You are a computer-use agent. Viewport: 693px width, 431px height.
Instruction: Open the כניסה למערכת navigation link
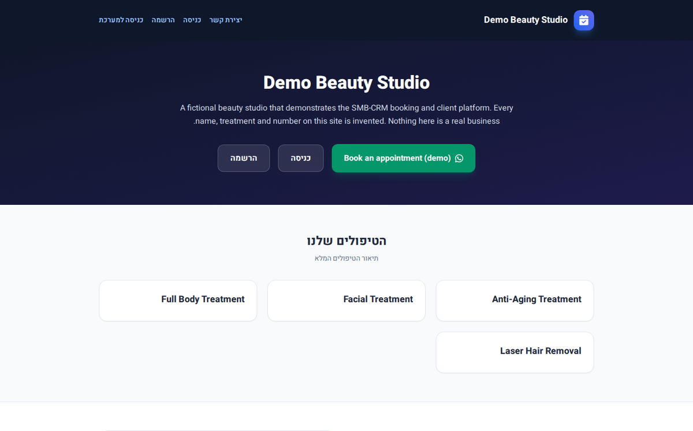121,20
